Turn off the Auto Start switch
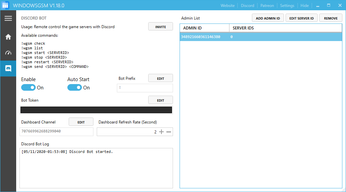Screen dimensions: 346x192 click(x=75, y=87)
